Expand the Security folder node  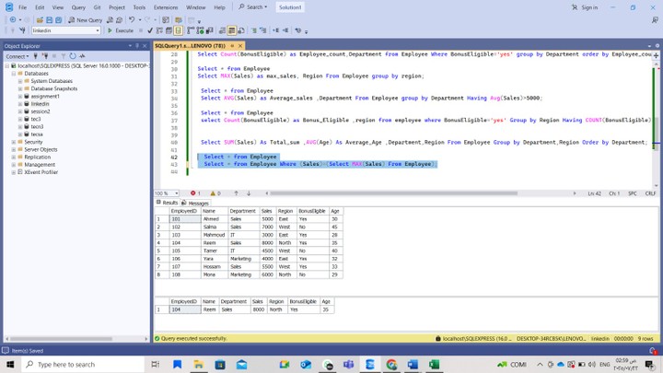tap(14, 142)
